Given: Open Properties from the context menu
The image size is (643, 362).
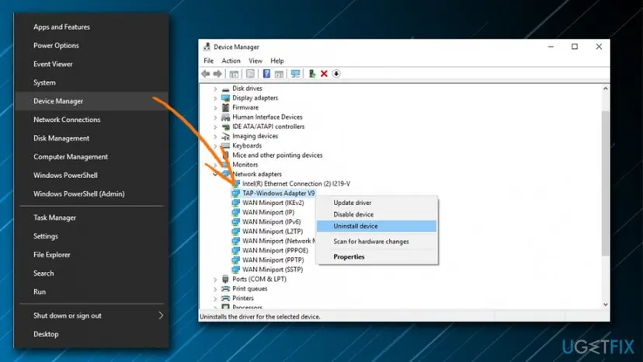Looking at the screenshot, I should 377,257.
